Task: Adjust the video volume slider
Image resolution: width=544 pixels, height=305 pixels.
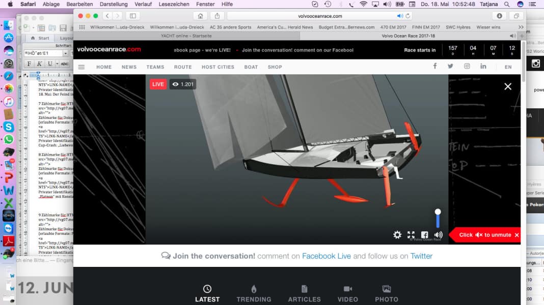Action: click(x=438, y=218)
